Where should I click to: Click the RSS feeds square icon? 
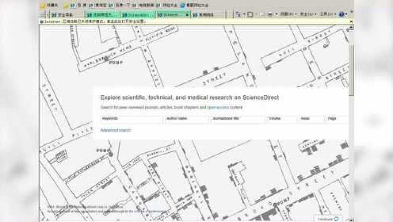point(250,14)
